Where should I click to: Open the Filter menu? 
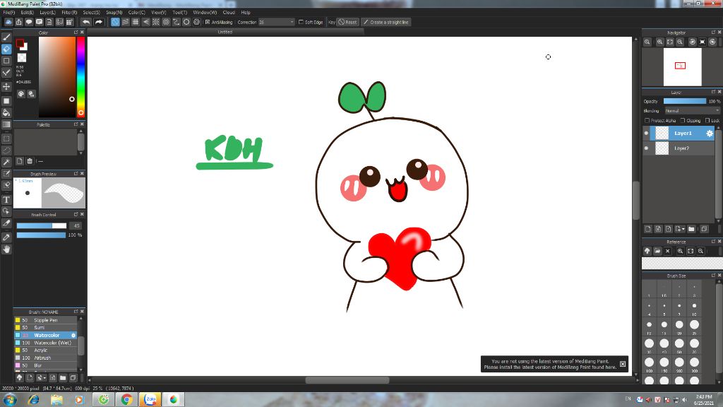point(69,13)
